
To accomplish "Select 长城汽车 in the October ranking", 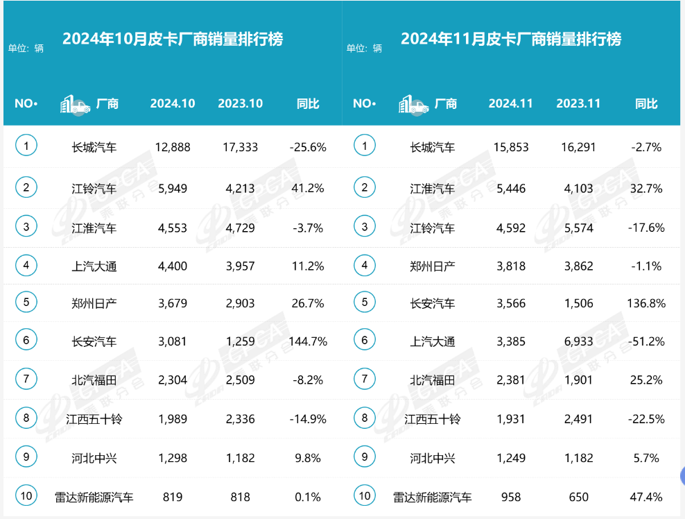I will click(x=94, y=147).
